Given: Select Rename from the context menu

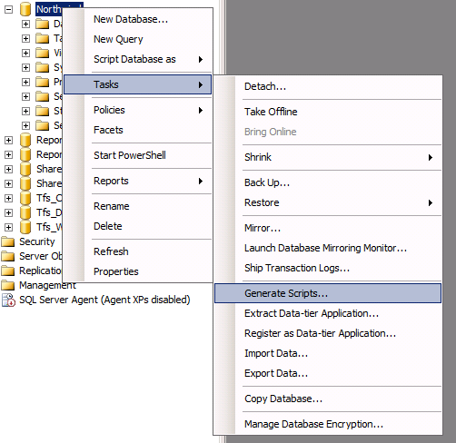Looking at the screenshot, I should pos(137,206).
